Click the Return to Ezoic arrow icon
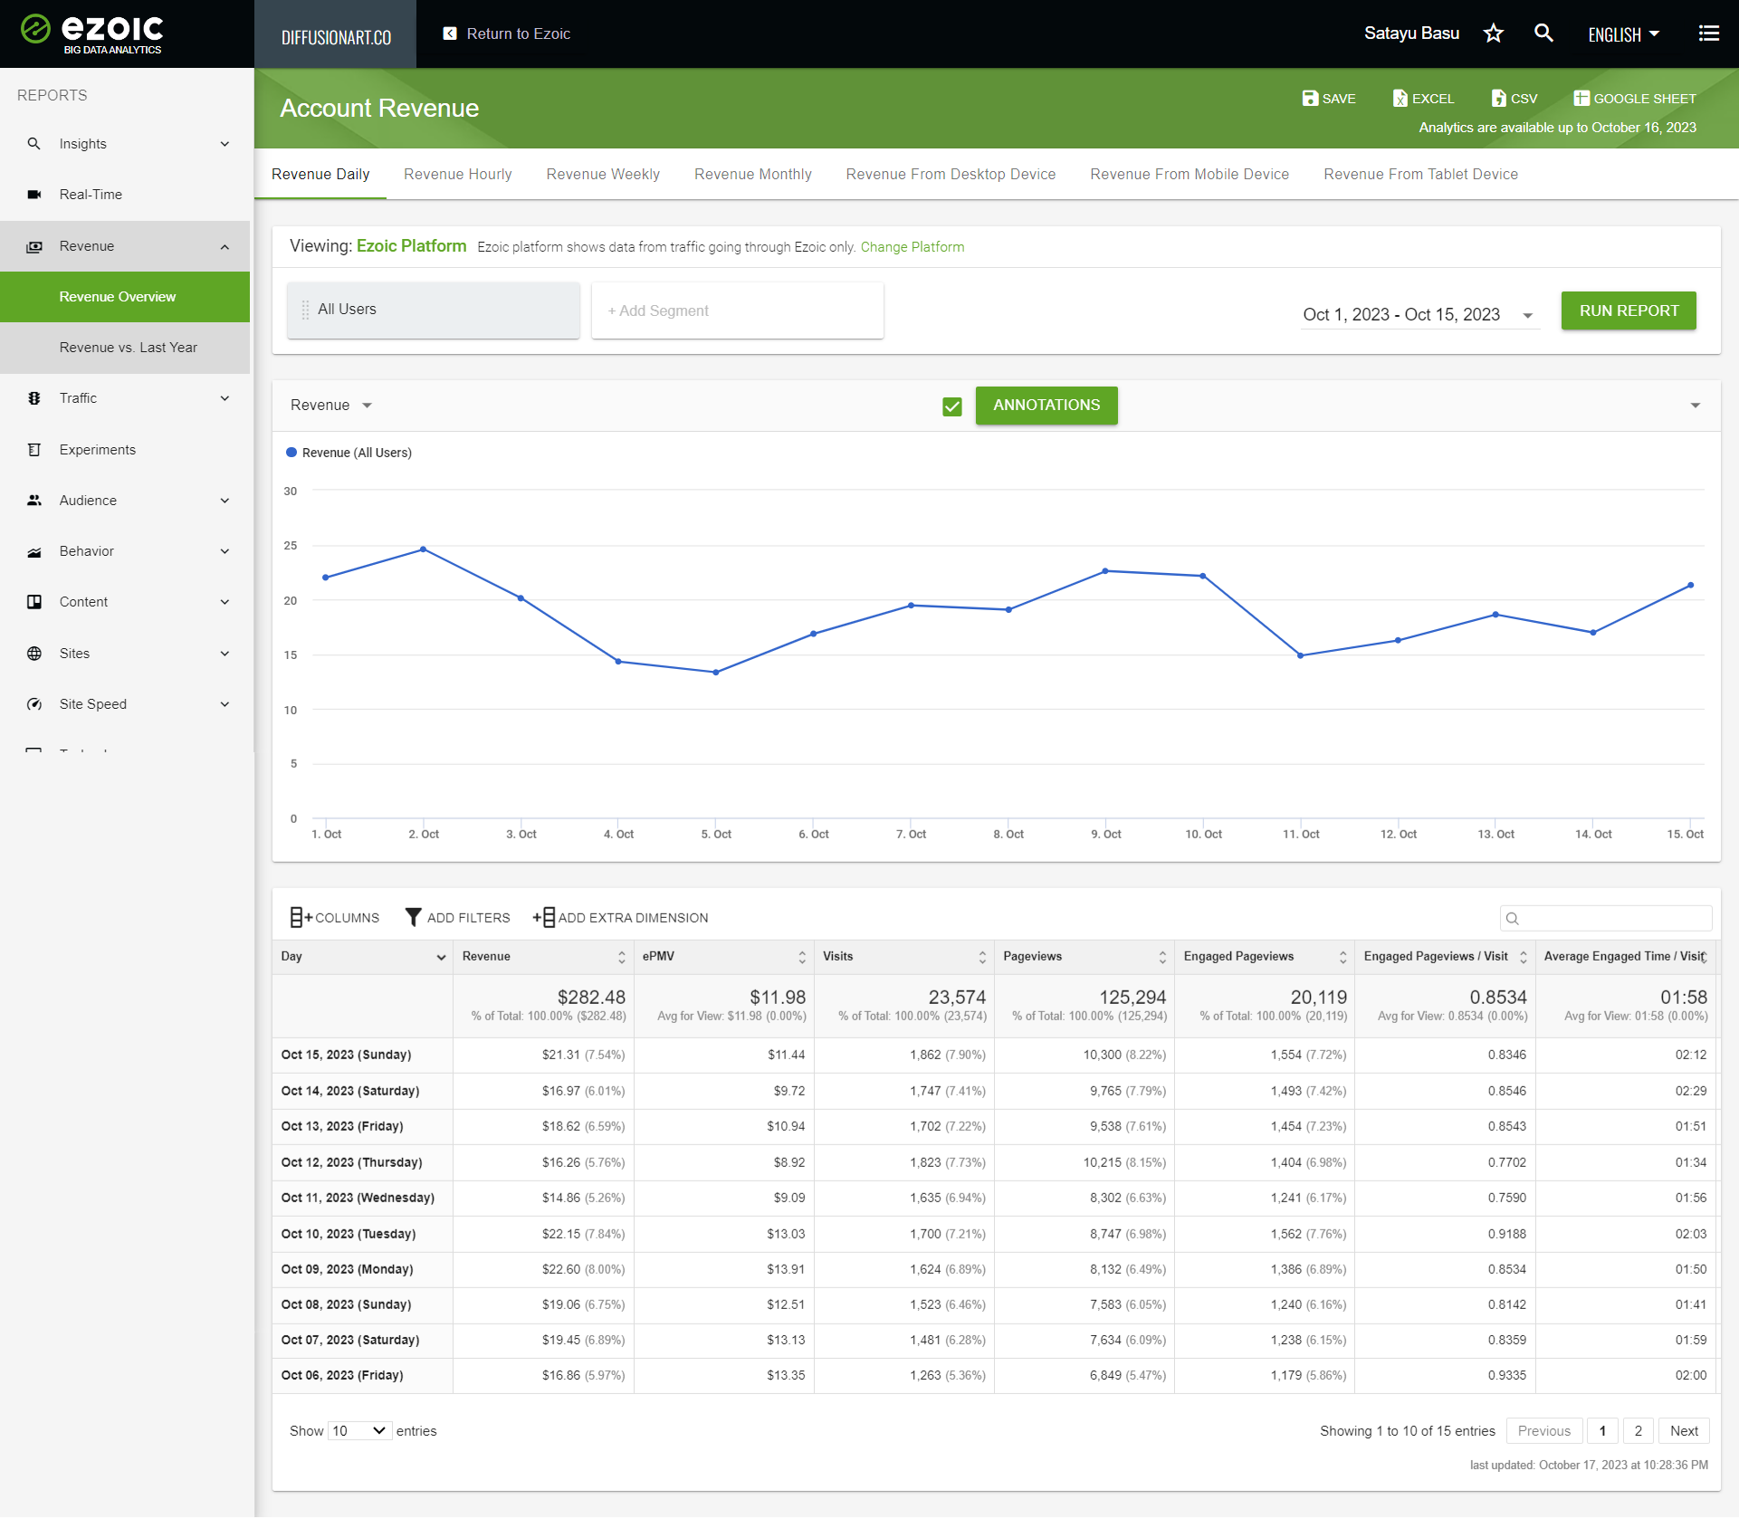The image size is (1739, 1519). (450, 33)
